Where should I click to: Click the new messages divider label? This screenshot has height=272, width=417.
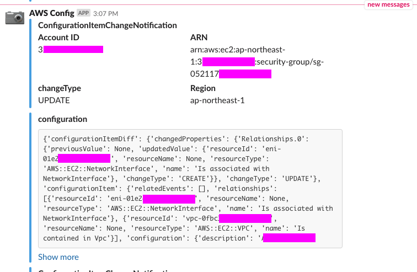pyautogui.click(x=388, y=4)
